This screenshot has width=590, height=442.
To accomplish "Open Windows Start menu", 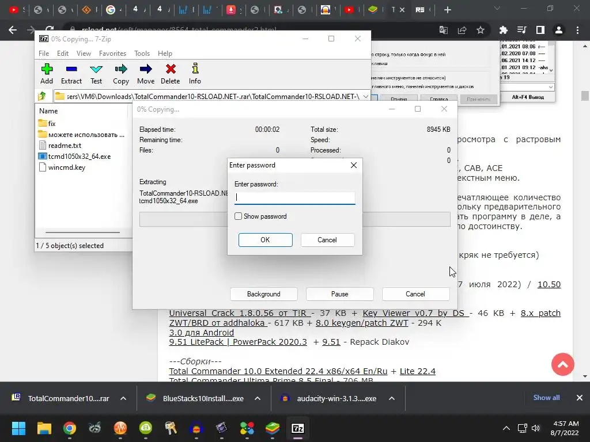I will click(x=18, y=428).
